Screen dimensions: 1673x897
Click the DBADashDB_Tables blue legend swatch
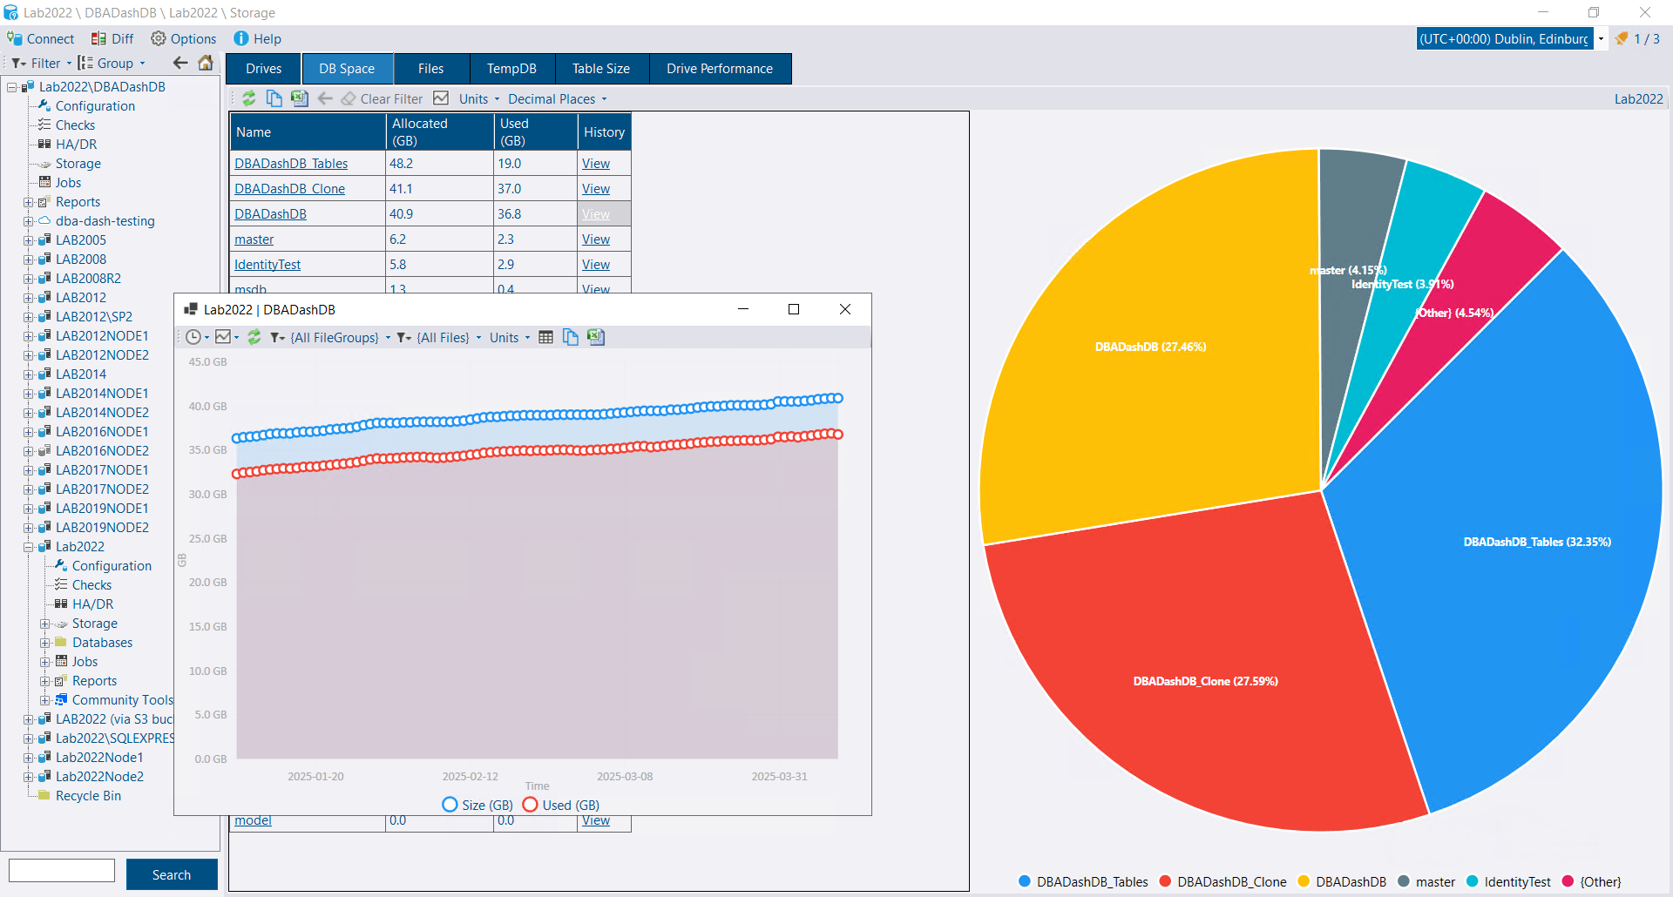click(1025, 881)
